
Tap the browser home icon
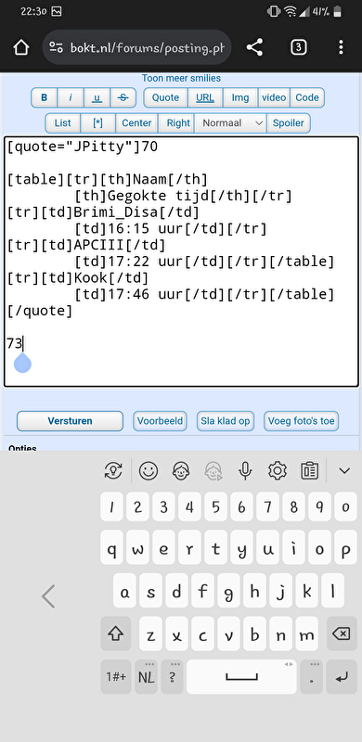coord(20,47)
